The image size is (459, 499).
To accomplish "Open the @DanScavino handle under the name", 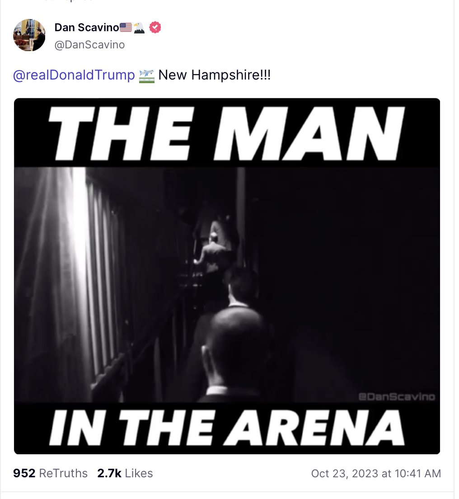I will 89,45.
